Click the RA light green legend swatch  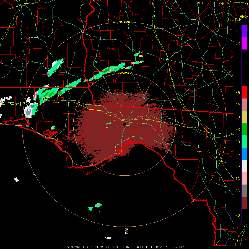244,142
